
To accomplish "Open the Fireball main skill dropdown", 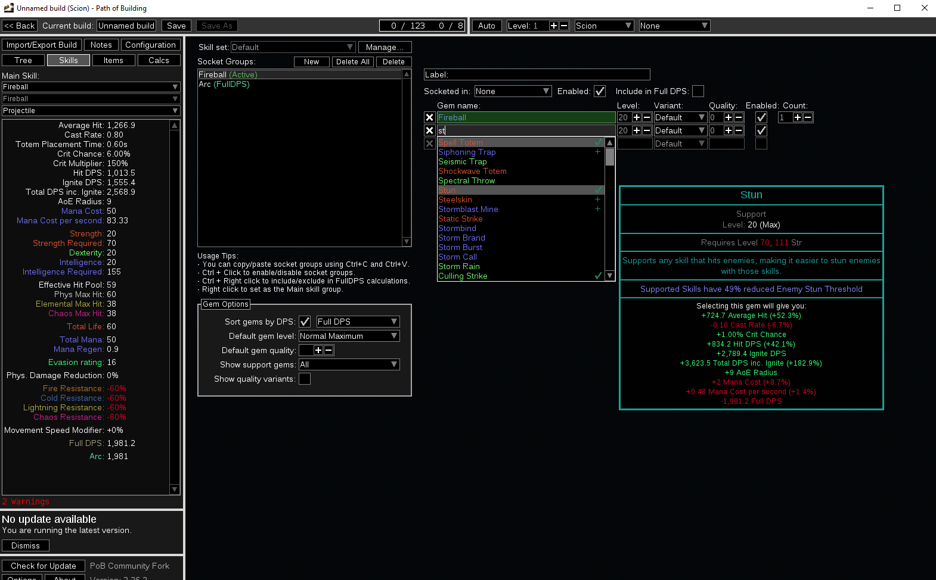I will [x=91, y=87].
